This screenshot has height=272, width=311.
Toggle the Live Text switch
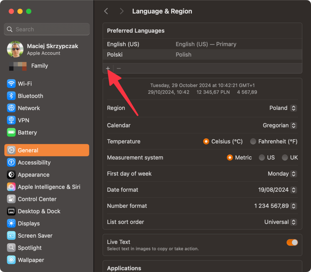[292, 242]
